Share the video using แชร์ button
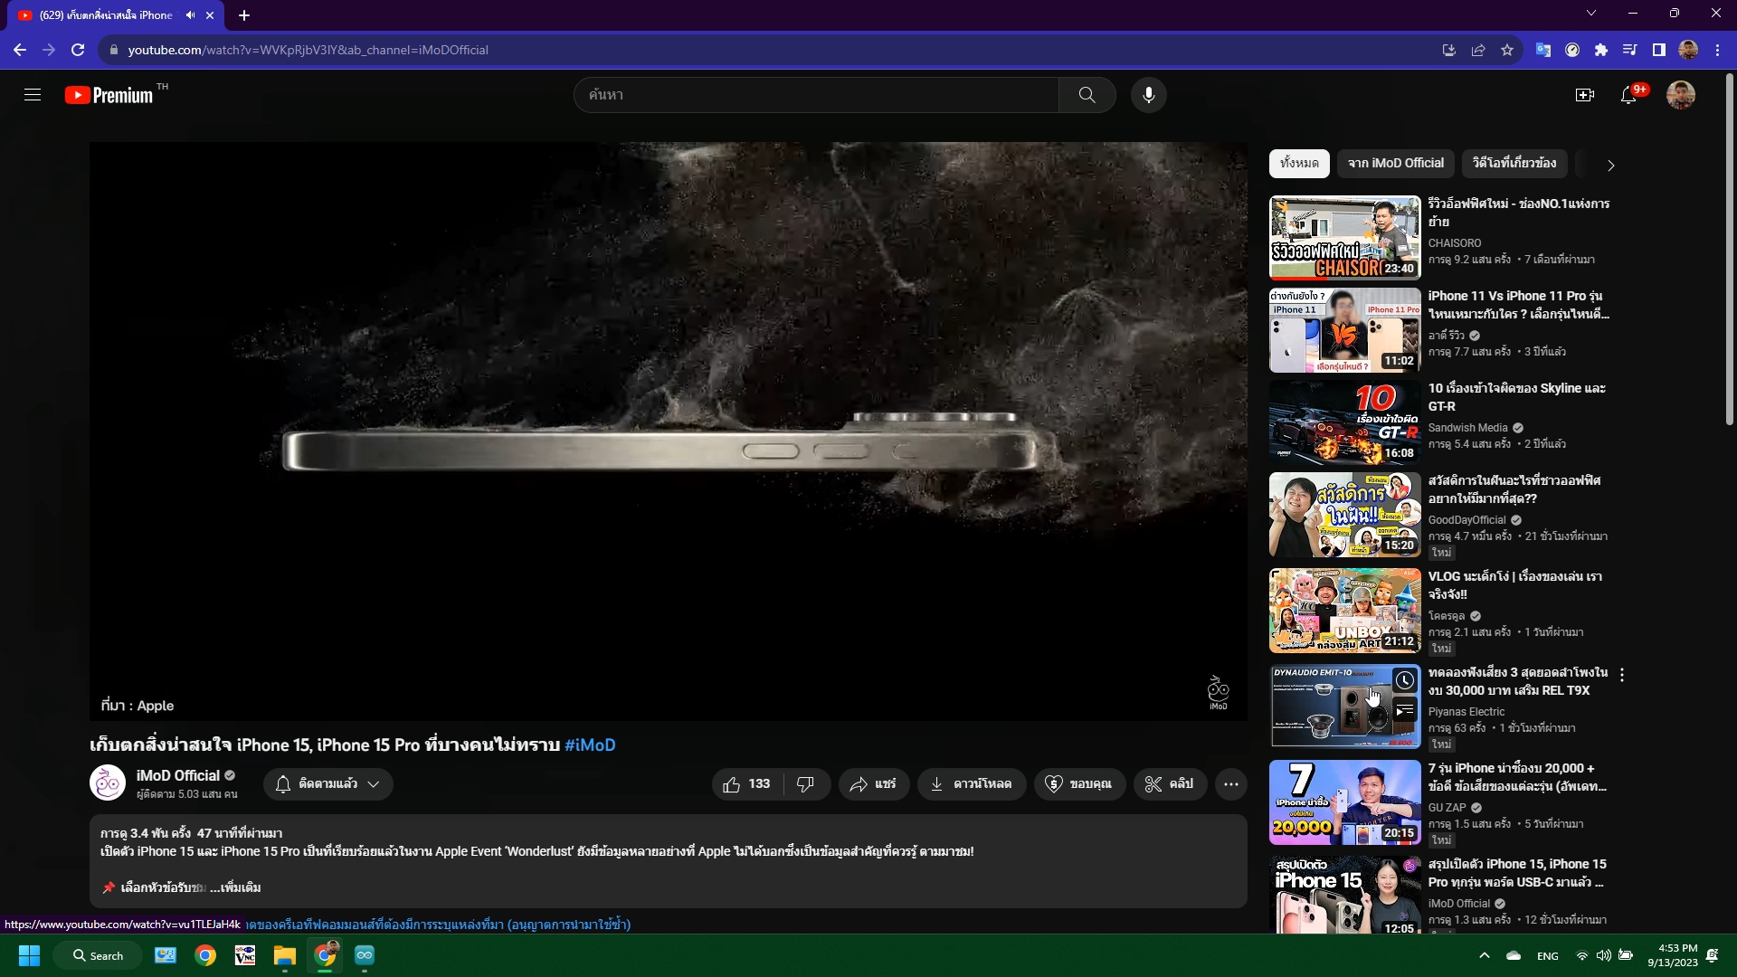Screen dimensions: 1737x977 873,784
